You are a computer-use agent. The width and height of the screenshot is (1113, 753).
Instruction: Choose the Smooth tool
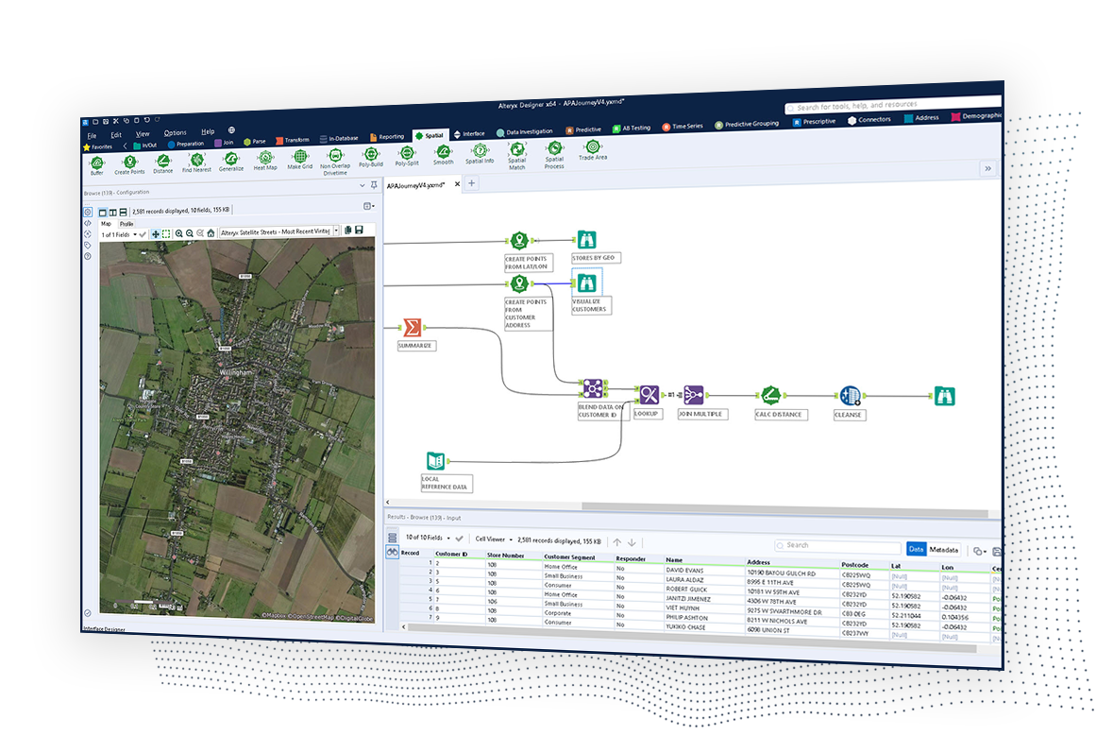point(443,155)
